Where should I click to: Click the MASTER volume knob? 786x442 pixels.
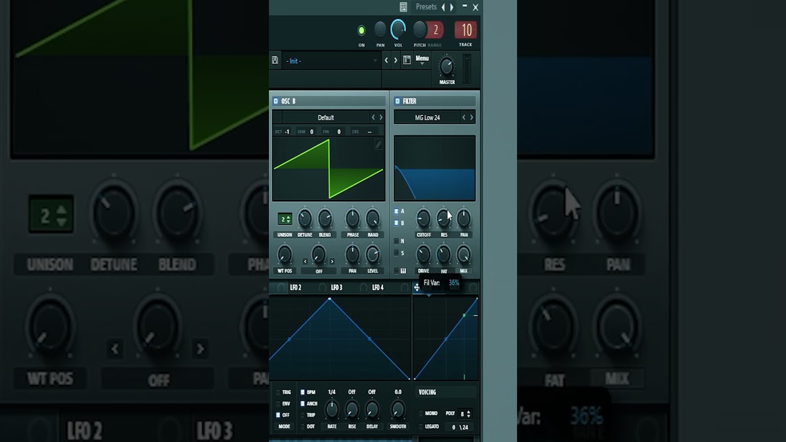[447, 66]
